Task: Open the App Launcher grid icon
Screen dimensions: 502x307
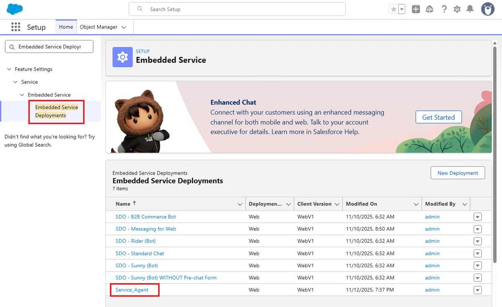Action: point(15,27)
